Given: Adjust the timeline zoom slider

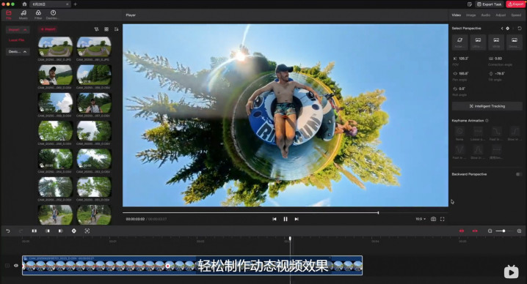Looking at the screenshot, I should [504, 231].
